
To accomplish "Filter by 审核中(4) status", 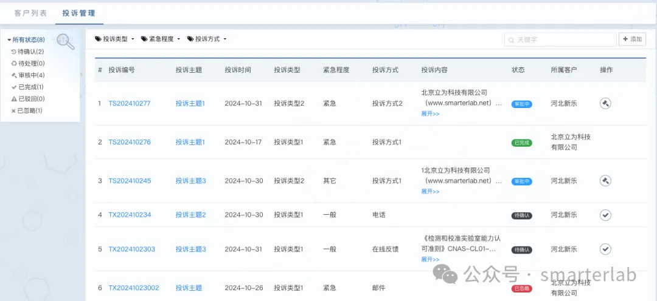I will [28, 75].
